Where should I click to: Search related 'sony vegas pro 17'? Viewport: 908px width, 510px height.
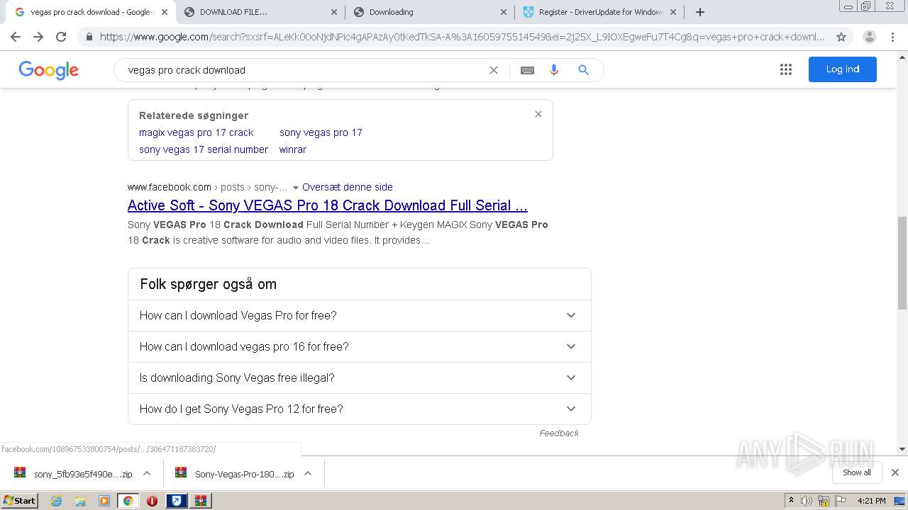321,132
